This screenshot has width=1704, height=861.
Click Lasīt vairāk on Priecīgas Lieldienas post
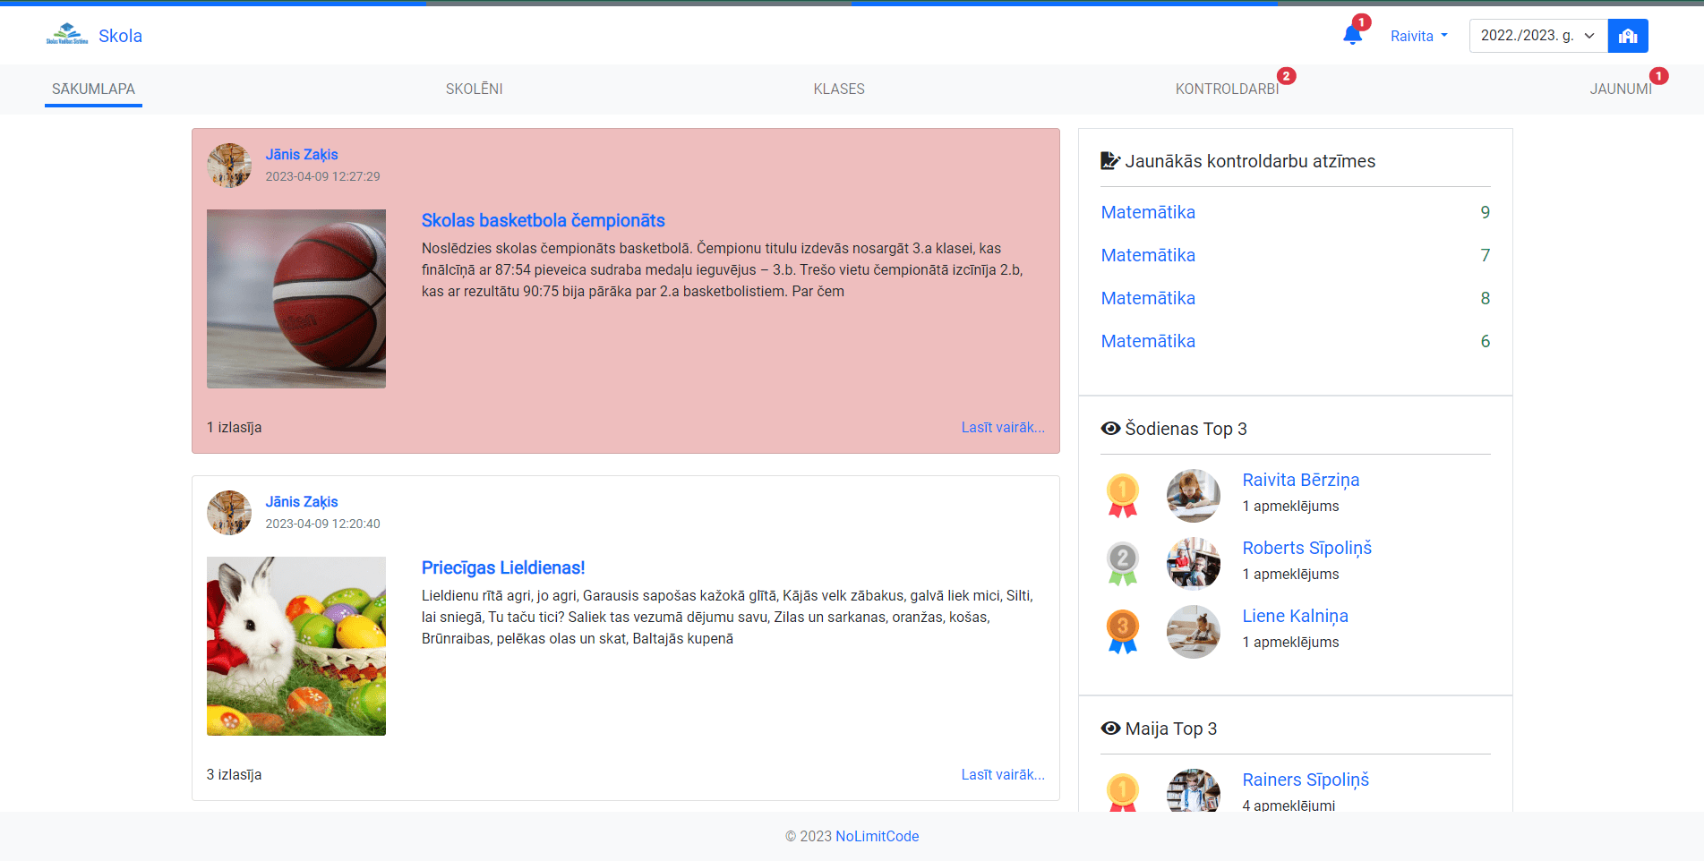click(x=1002, y=774)
